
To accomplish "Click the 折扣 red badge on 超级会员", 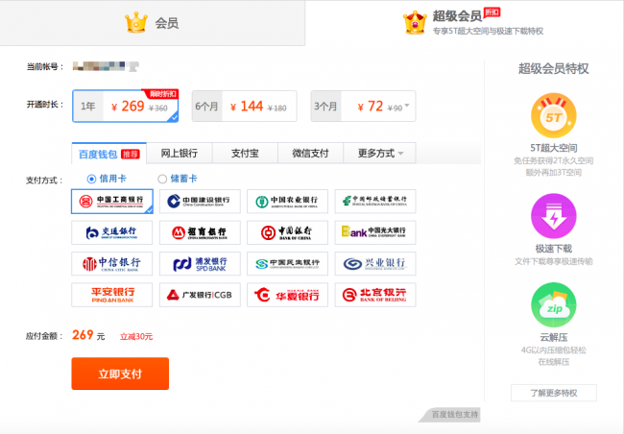I will point(492,12).
